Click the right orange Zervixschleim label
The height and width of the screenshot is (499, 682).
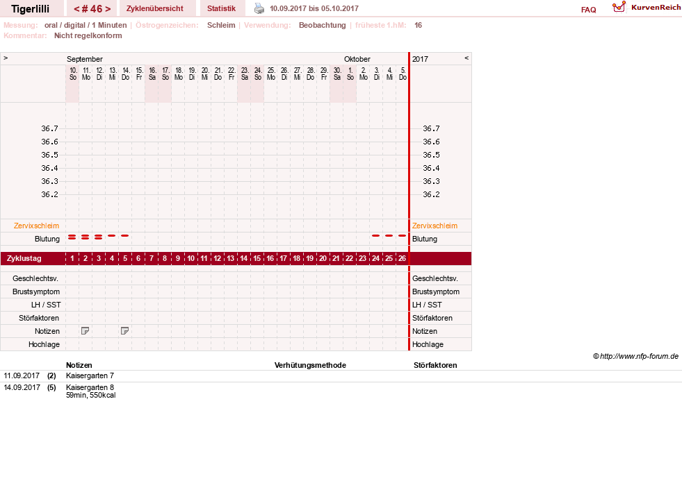coord(435,226)
